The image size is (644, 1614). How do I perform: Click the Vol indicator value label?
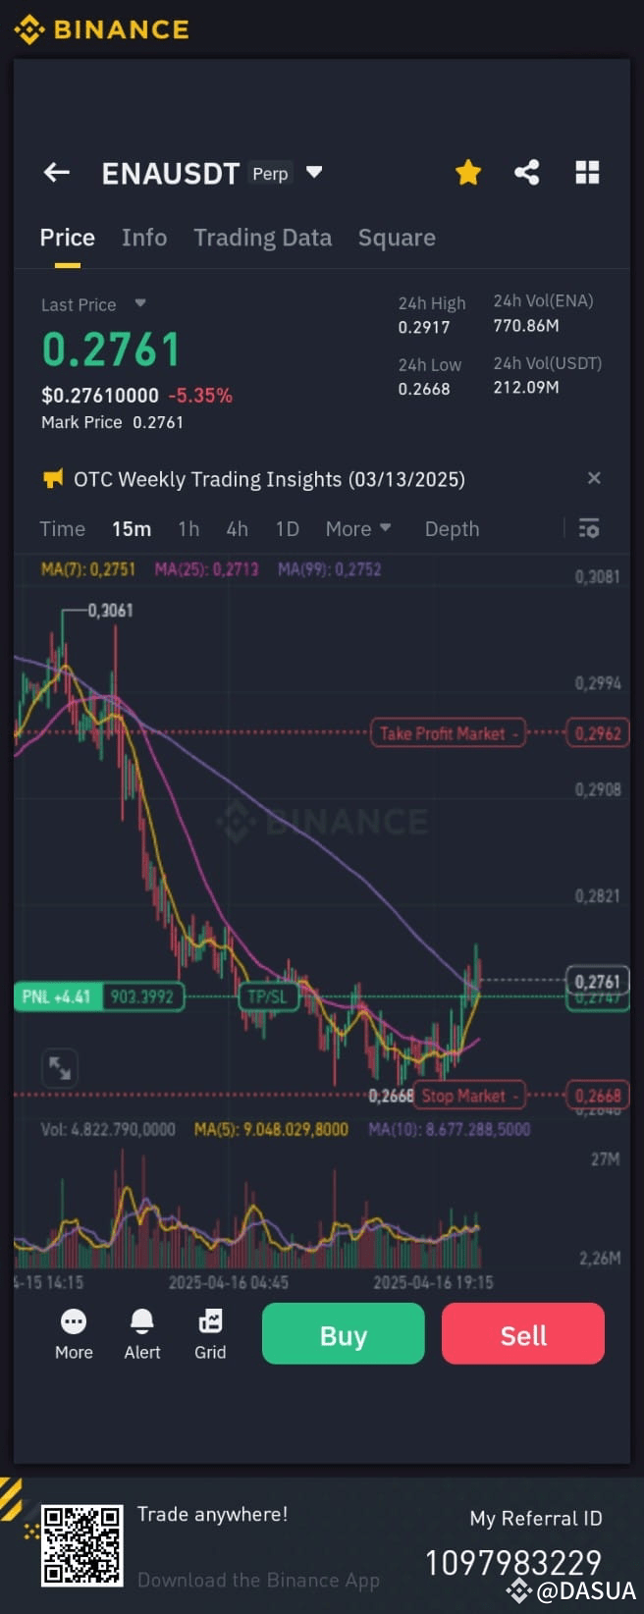point(108,1129)
